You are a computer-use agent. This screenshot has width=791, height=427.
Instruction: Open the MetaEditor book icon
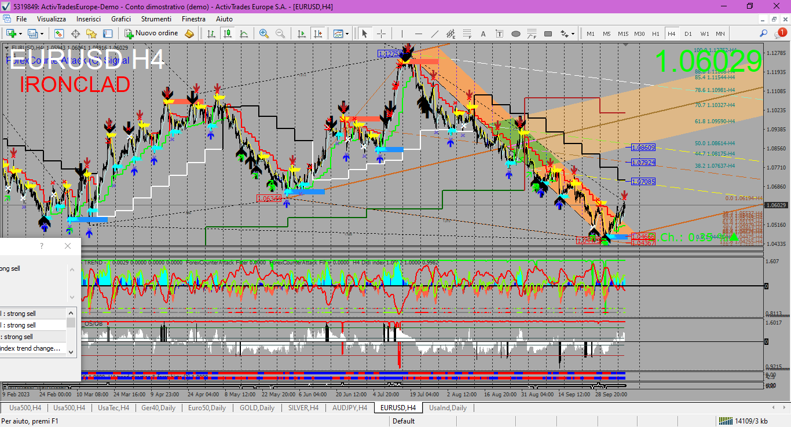pos(189,34)
